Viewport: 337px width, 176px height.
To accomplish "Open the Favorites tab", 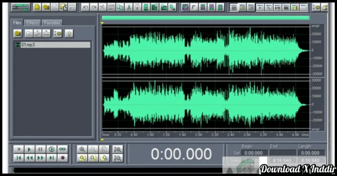I will [52, 23].
